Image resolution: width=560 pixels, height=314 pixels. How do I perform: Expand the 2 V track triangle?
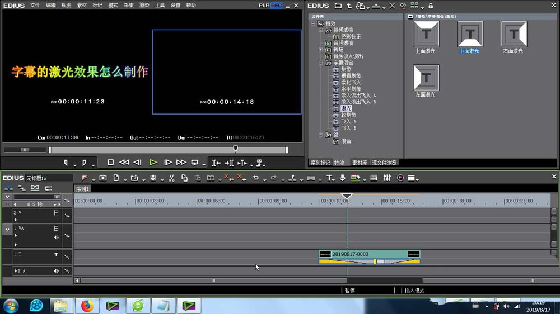[16, 220]
